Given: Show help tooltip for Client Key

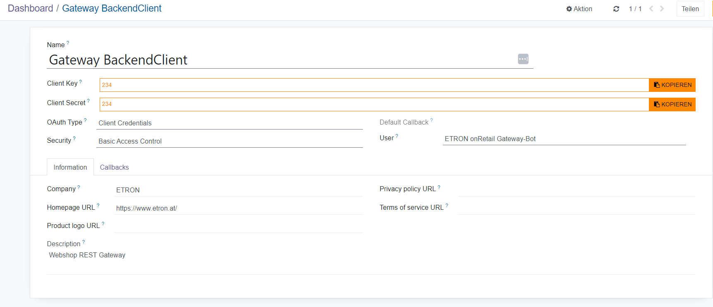Looking at the screenshot, I should pos(81,82).
